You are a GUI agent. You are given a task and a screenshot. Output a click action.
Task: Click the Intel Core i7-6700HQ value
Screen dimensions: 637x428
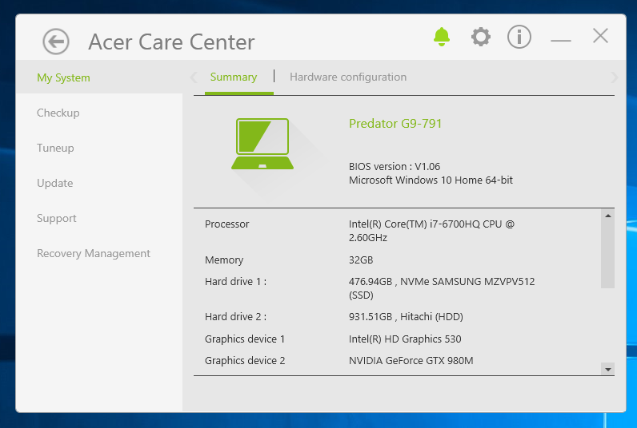(431, 231)
